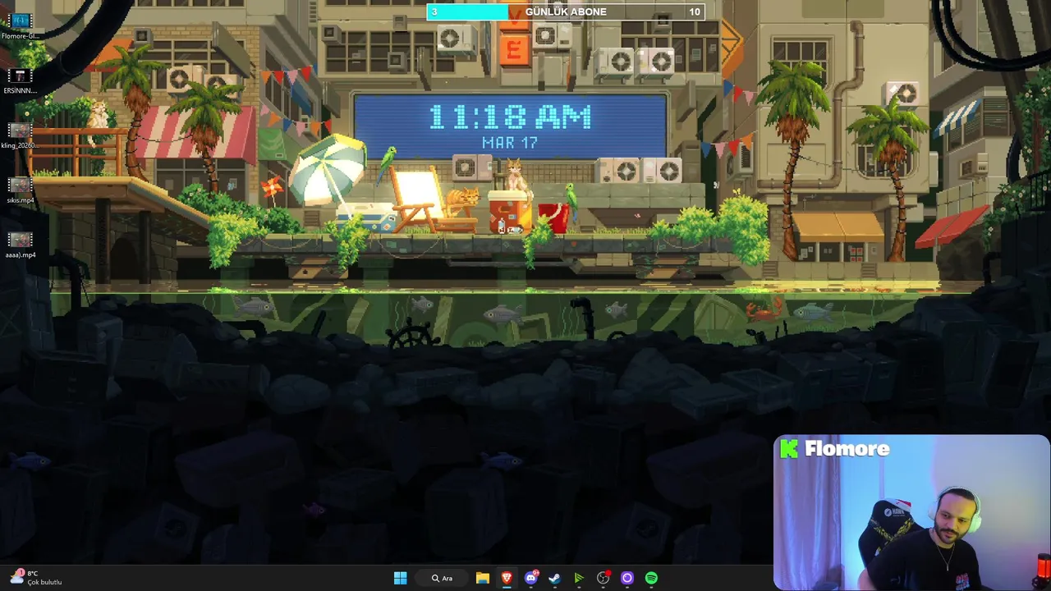Open the ERSİNNN... video file on desktop
The image size is (1051, 591).
click(20, 80)
